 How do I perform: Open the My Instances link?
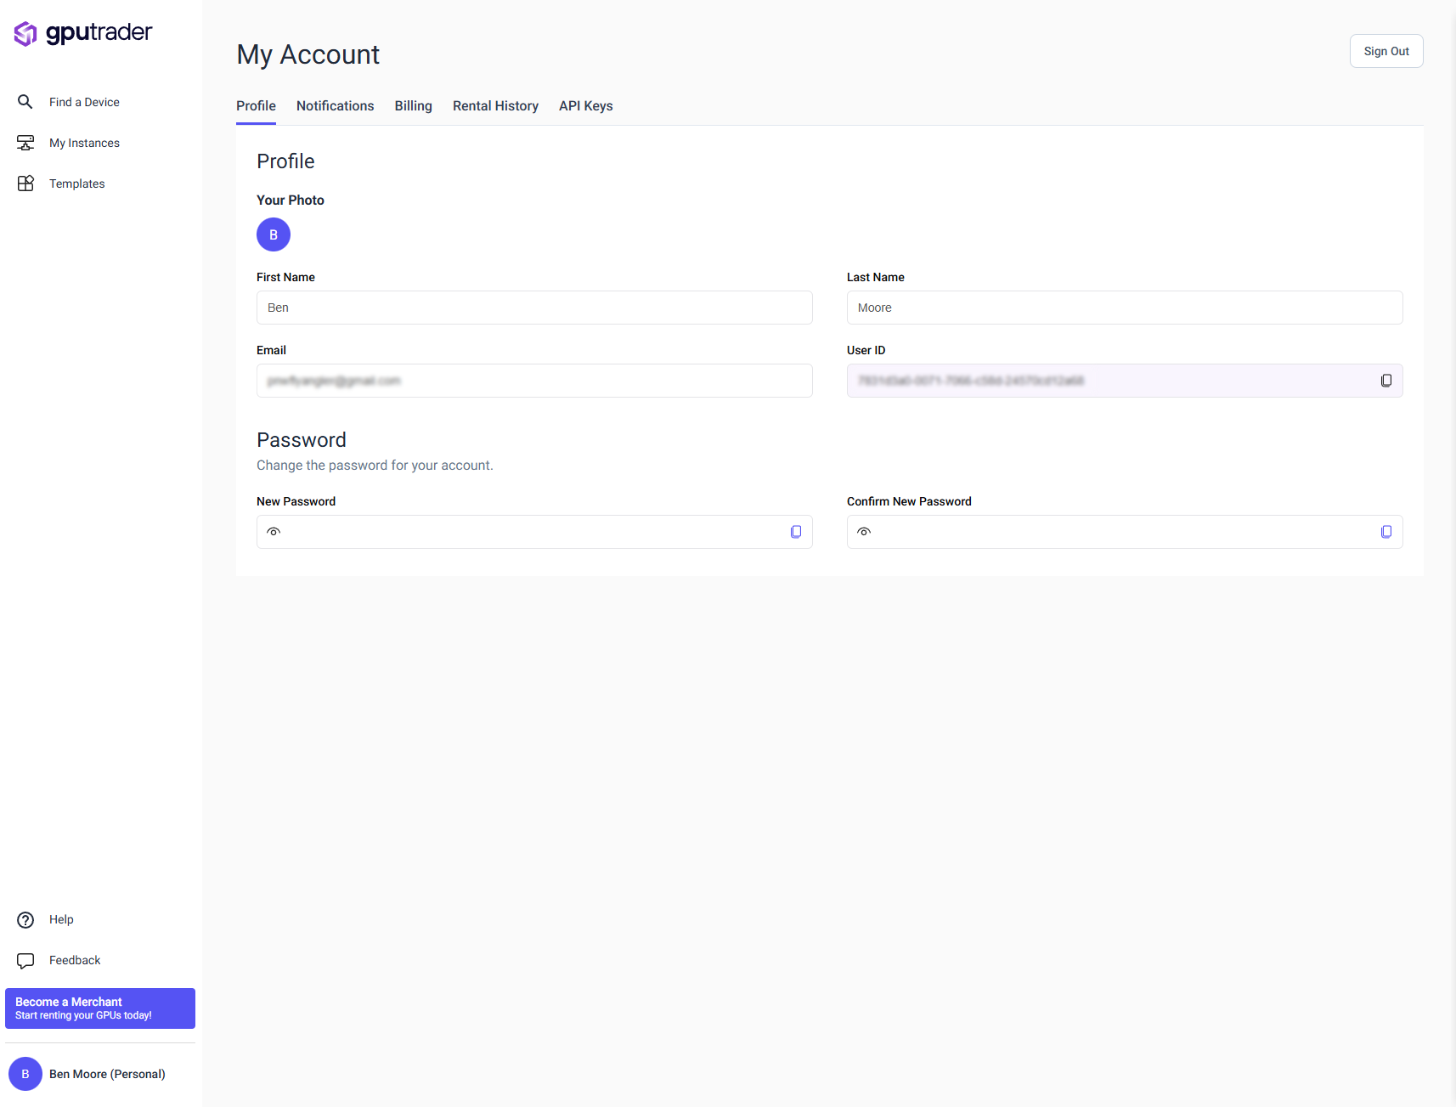[x=84, y=143]
